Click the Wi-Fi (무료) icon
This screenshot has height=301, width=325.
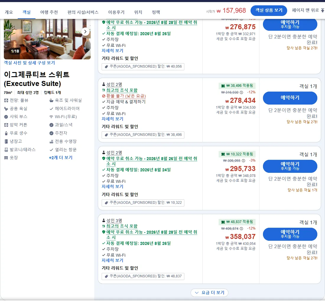(51, 117)
